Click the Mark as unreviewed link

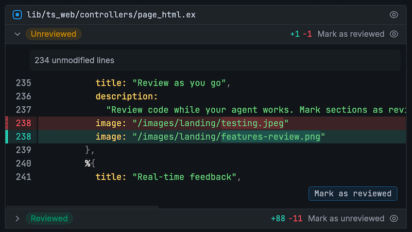[x=346, y=219]
